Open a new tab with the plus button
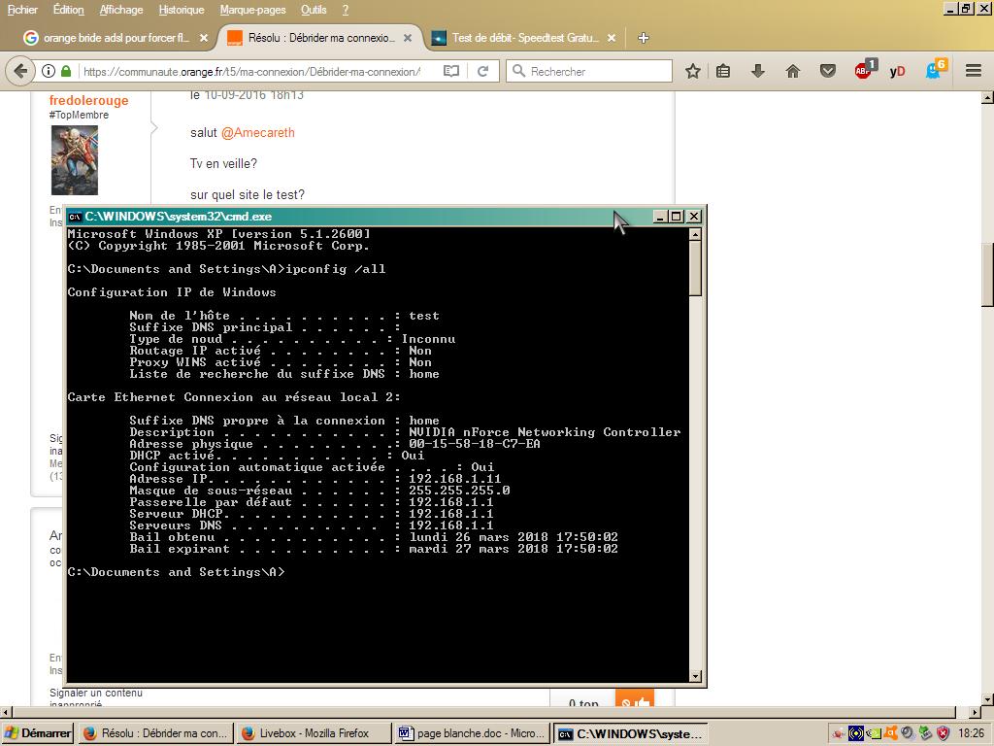 [x=644, y=38]
